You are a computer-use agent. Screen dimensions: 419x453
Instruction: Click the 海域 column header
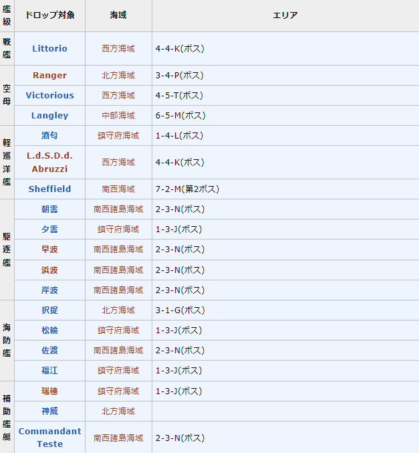click(x=118, y=15)
